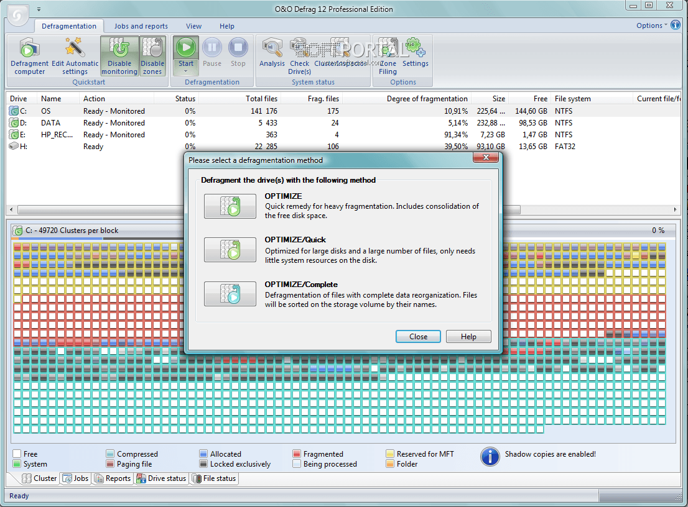This screenshot has height=507, width=688.
Task: Switch to the Drive status tab
Action: coord(161,478)
